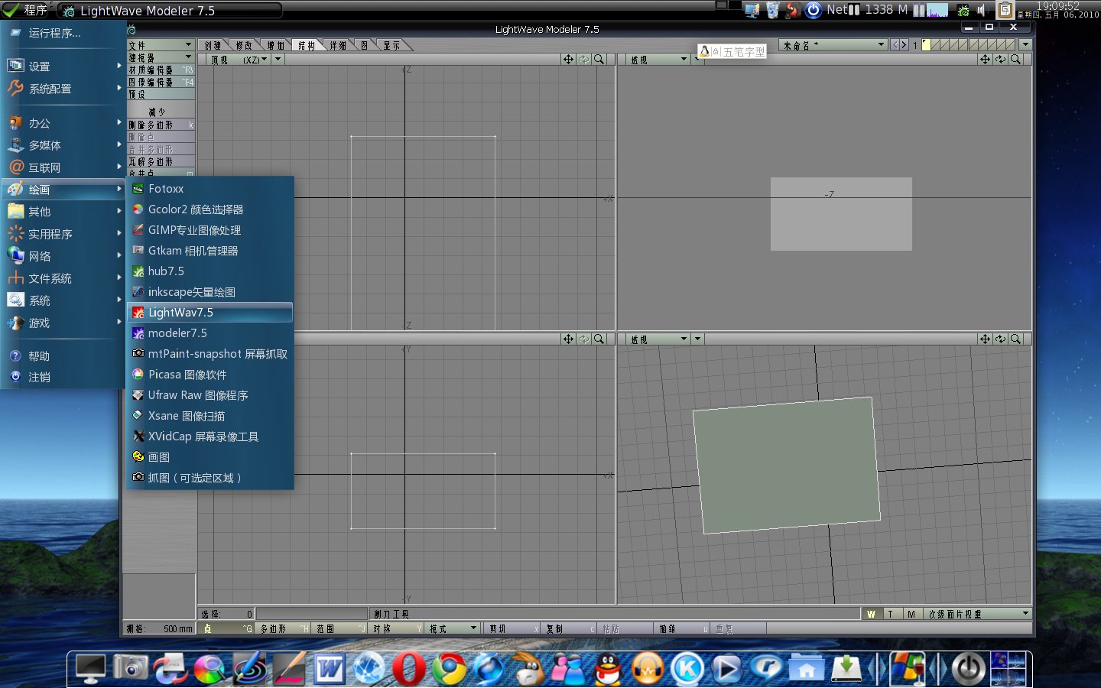The height and width of the screenshot is (688, 1101).
Task: Click the rotate icon of the upper-right perspective viewport
Action: click(x=1000, y=59)
